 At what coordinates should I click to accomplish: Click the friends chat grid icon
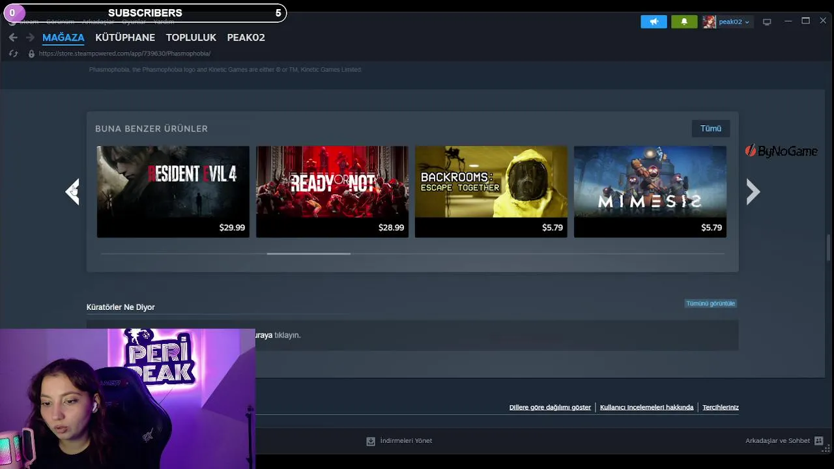(x=819, y=441)
